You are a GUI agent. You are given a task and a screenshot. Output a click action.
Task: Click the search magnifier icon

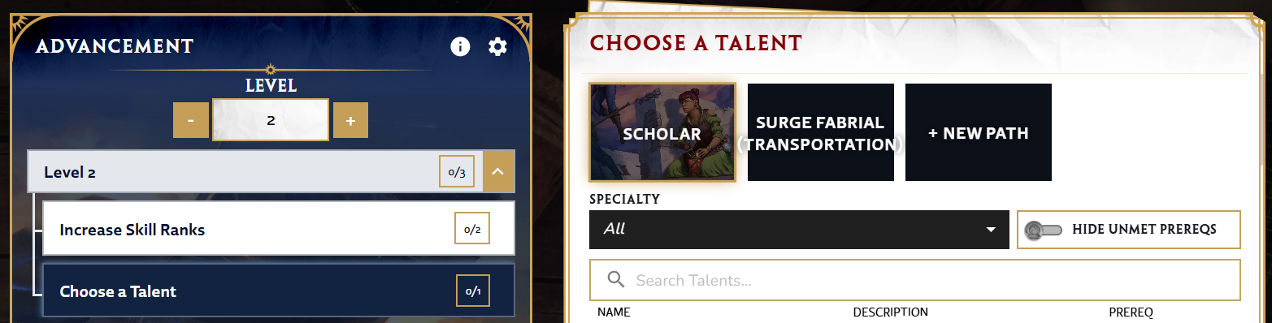coord(616,280)
